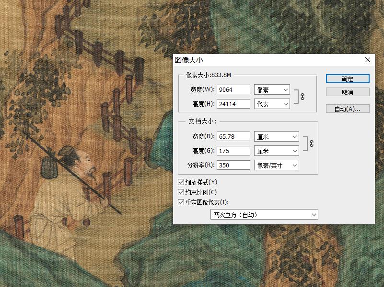Open the 两次立方（自动） resampling dropdown
The height and width of the screenshot is (287, 384).
pos(264,214)
